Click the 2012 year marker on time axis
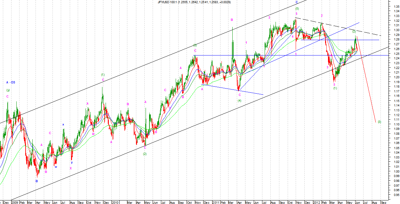This screenshot has height=204, width=400. tap(317, 202)
